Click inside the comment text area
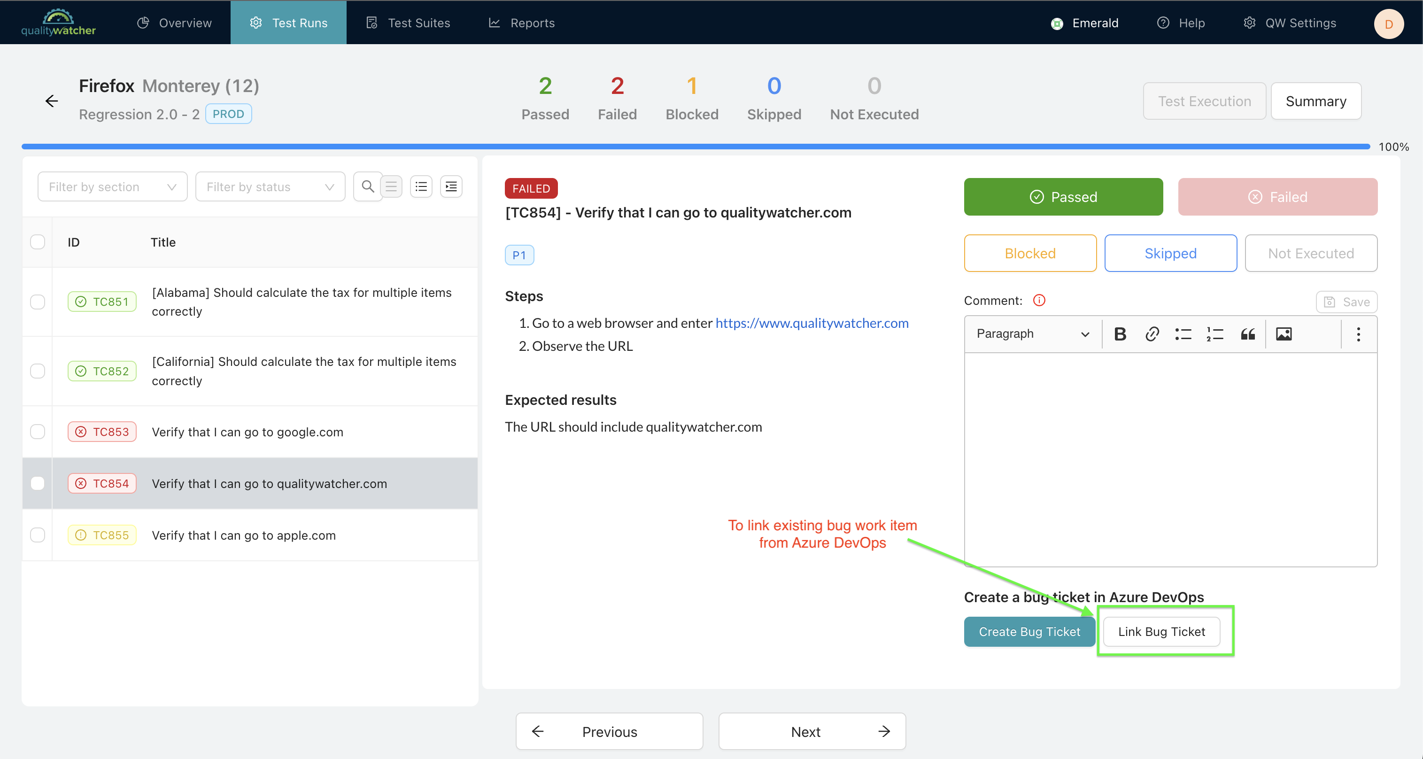The height and width of the screenshot is (759, 1423). (x=1170, y=460)
